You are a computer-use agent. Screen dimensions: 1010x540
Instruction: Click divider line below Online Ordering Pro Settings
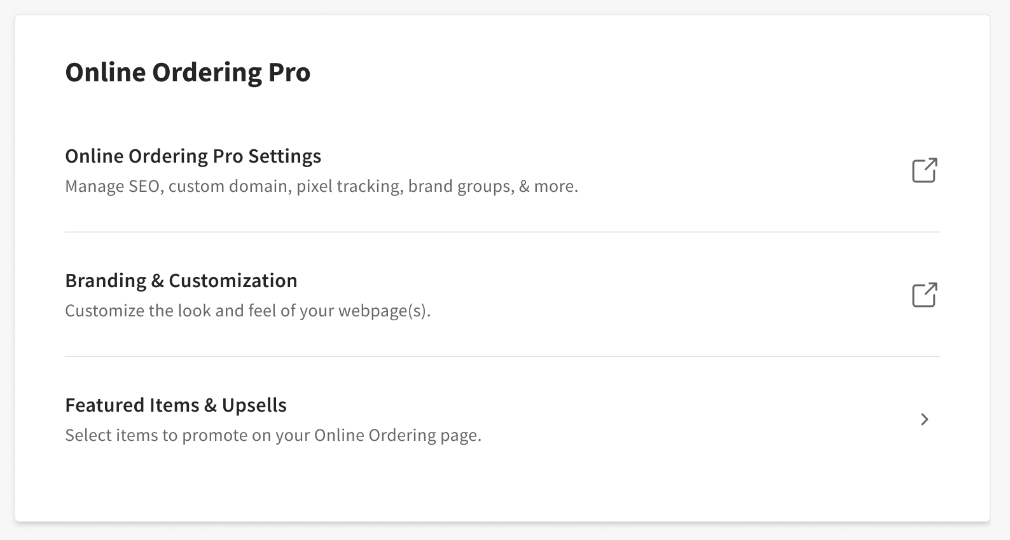(502, 232)
